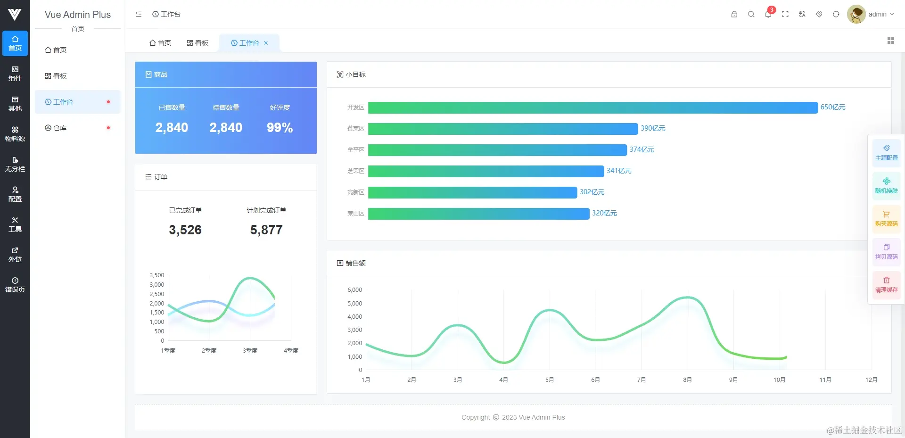This screenshot has width=905, height=438.
Task: Click the 销售额 card heading
Action: coord(351,263)
